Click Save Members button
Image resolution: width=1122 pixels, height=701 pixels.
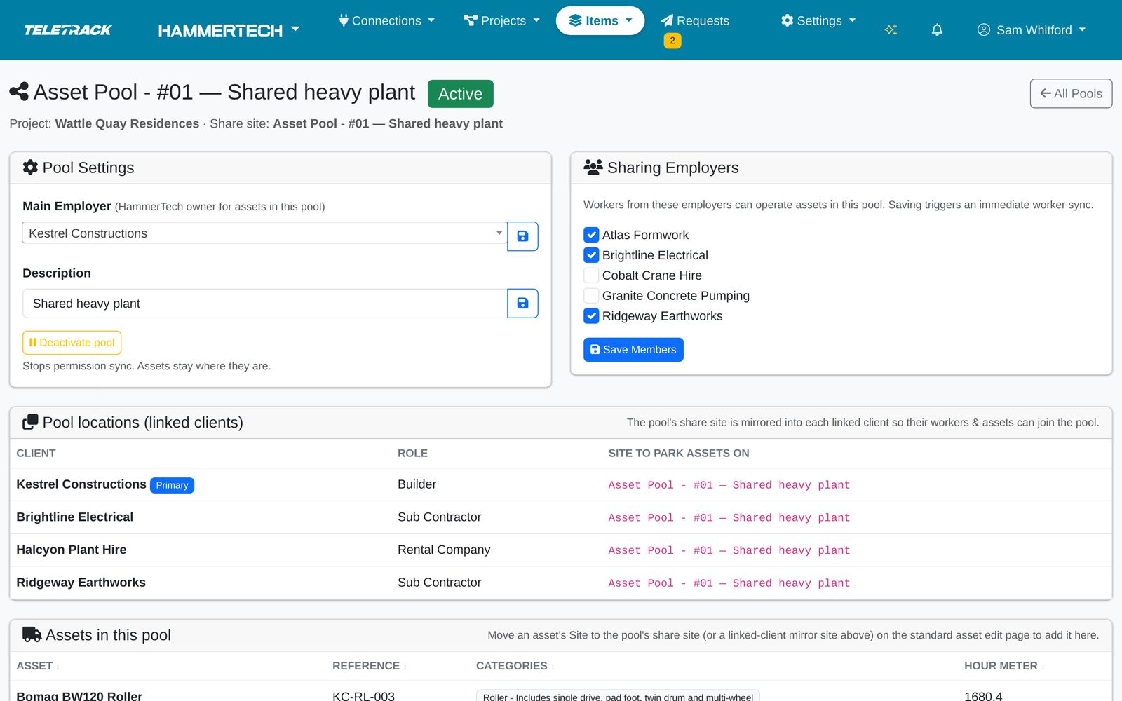(x=633, y=350)
